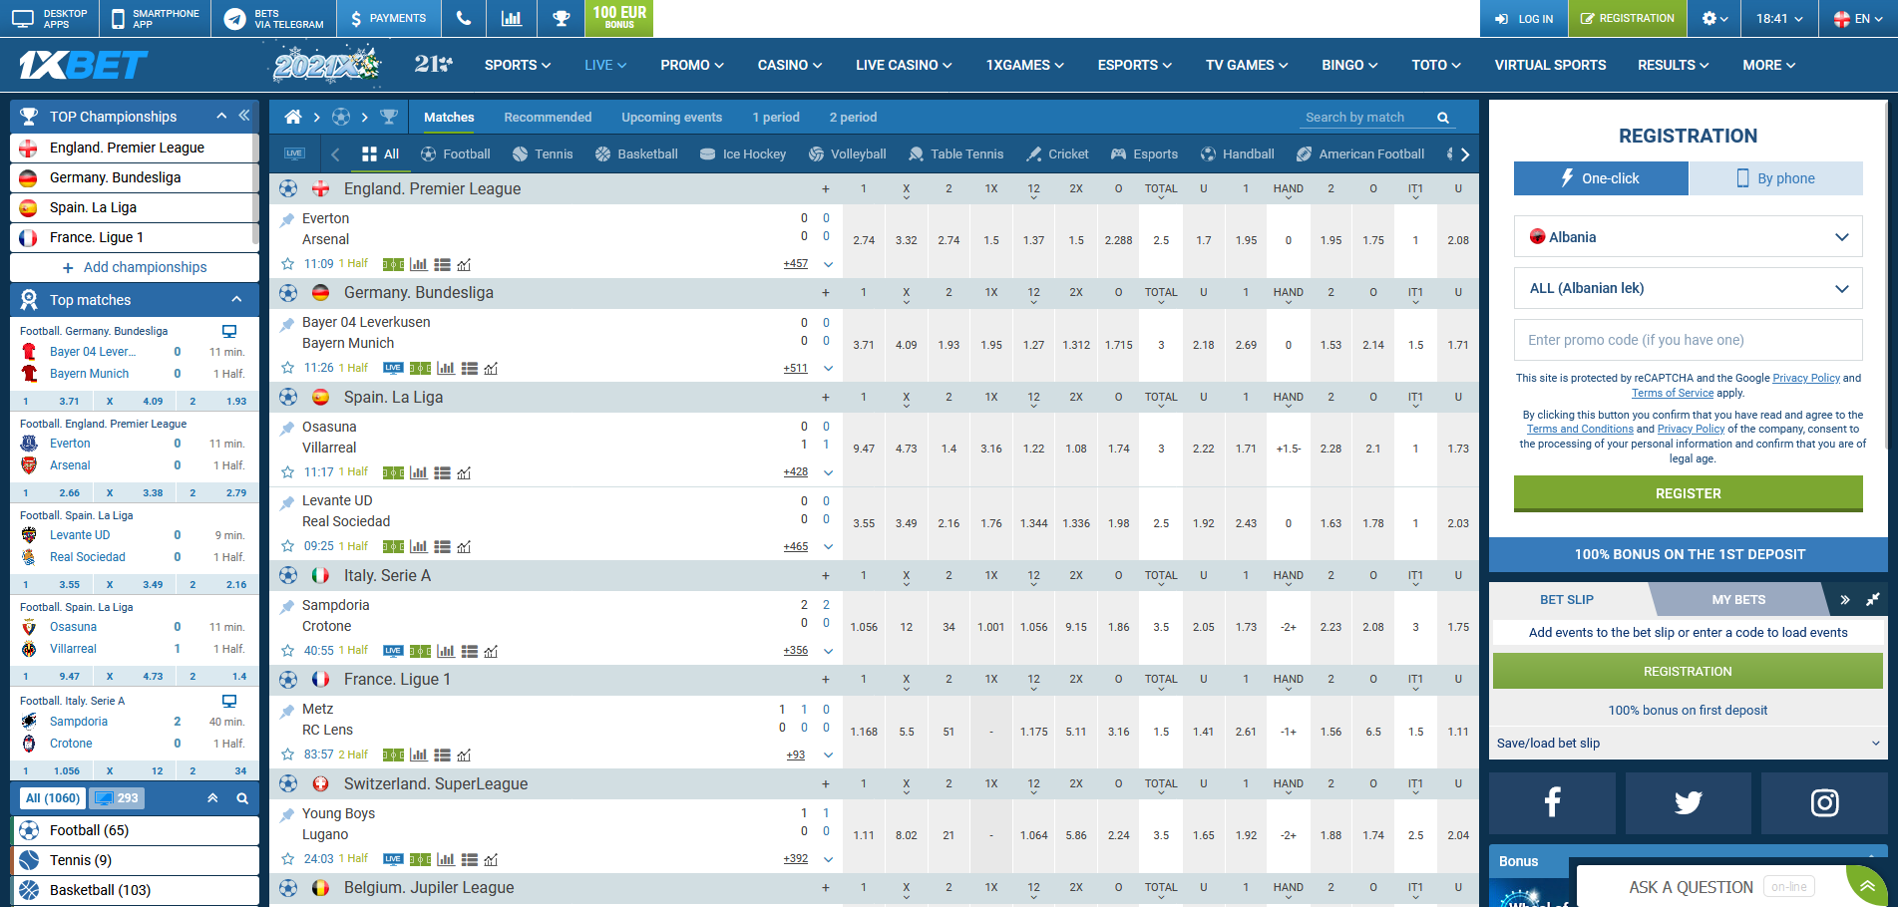This screenshot has width=1898, height=907.
Task: Click the search magnifier next to match search
Action: tap(1442, 118)
